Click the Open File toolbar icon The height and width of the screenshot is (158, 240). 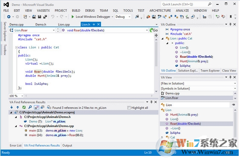click(34, 17)
